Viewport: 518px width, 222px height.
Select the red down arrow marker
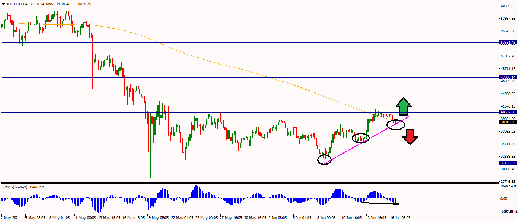click(410, 137)
